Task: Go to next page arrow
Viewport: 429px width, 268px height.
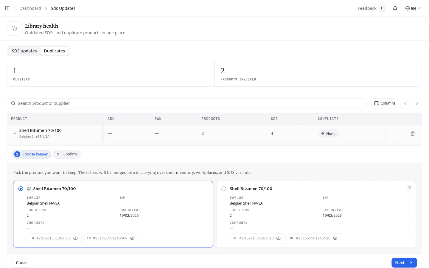Action: click(417, 103)
